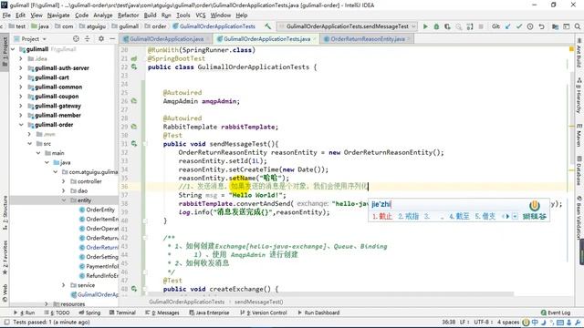Viewport: 584px width, 328px height.
Task: Collapse the entity package folder
Action: click(x=64, y=200)
